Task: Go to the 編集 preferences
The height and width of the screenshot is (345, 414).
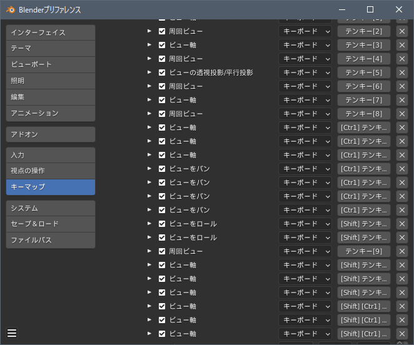Action: (51, 97)
